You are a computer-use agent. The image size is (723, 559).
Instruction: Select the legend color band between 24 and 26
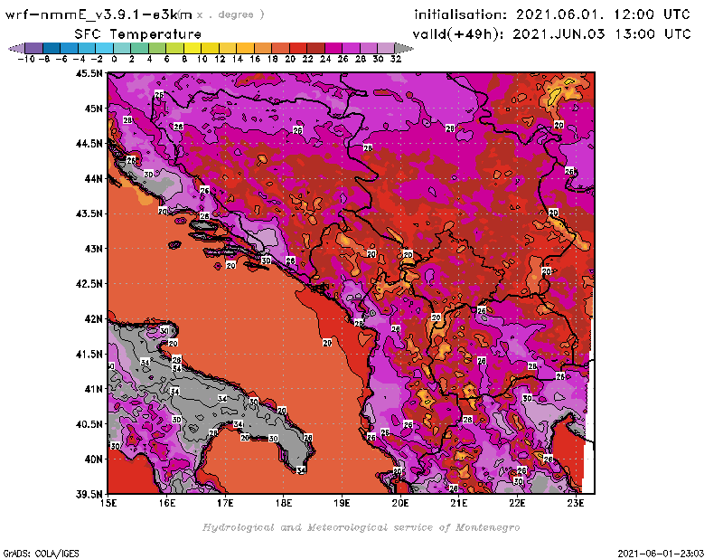(x=333, y=48)
